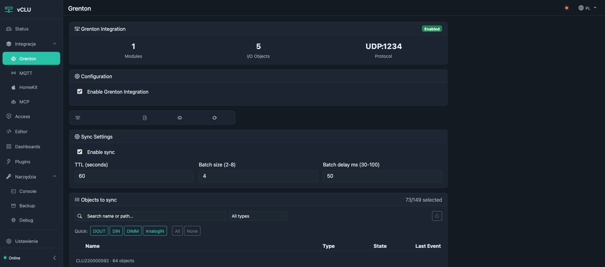This screenshot has height=267, width=605.
Task: Open the code file tab icon
Action: point(145,118)
